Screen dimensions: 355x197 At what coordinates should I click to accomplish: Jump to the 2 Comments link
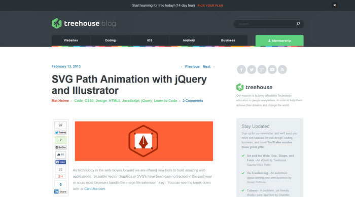193,101
